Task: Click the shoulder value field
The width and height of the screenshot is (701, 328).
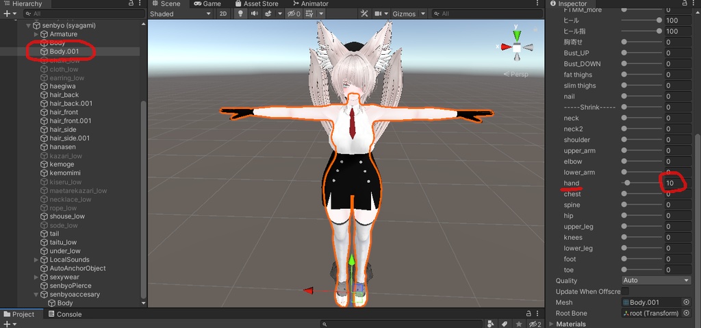Action: pyautogui.click(x=678, y=140)
